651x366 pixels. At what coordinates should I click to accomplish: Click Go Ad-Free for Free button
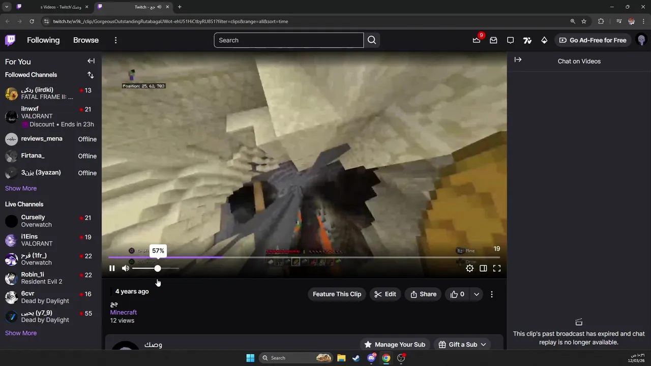pos(593,40)
